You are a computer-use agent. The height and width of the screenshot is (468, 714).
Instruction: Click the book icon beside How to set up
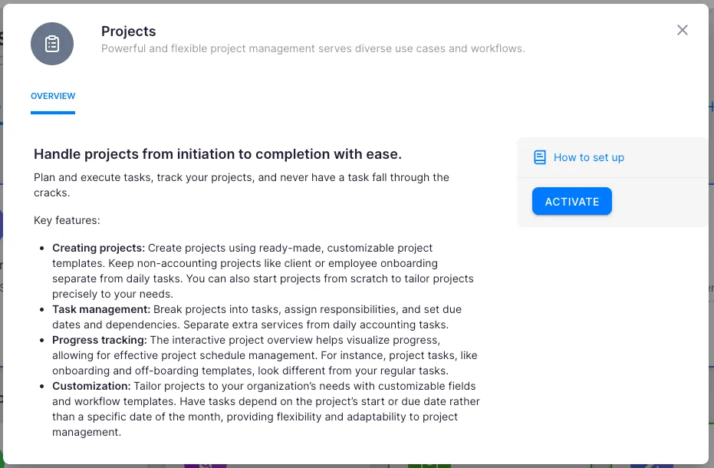tap(540, 157)
